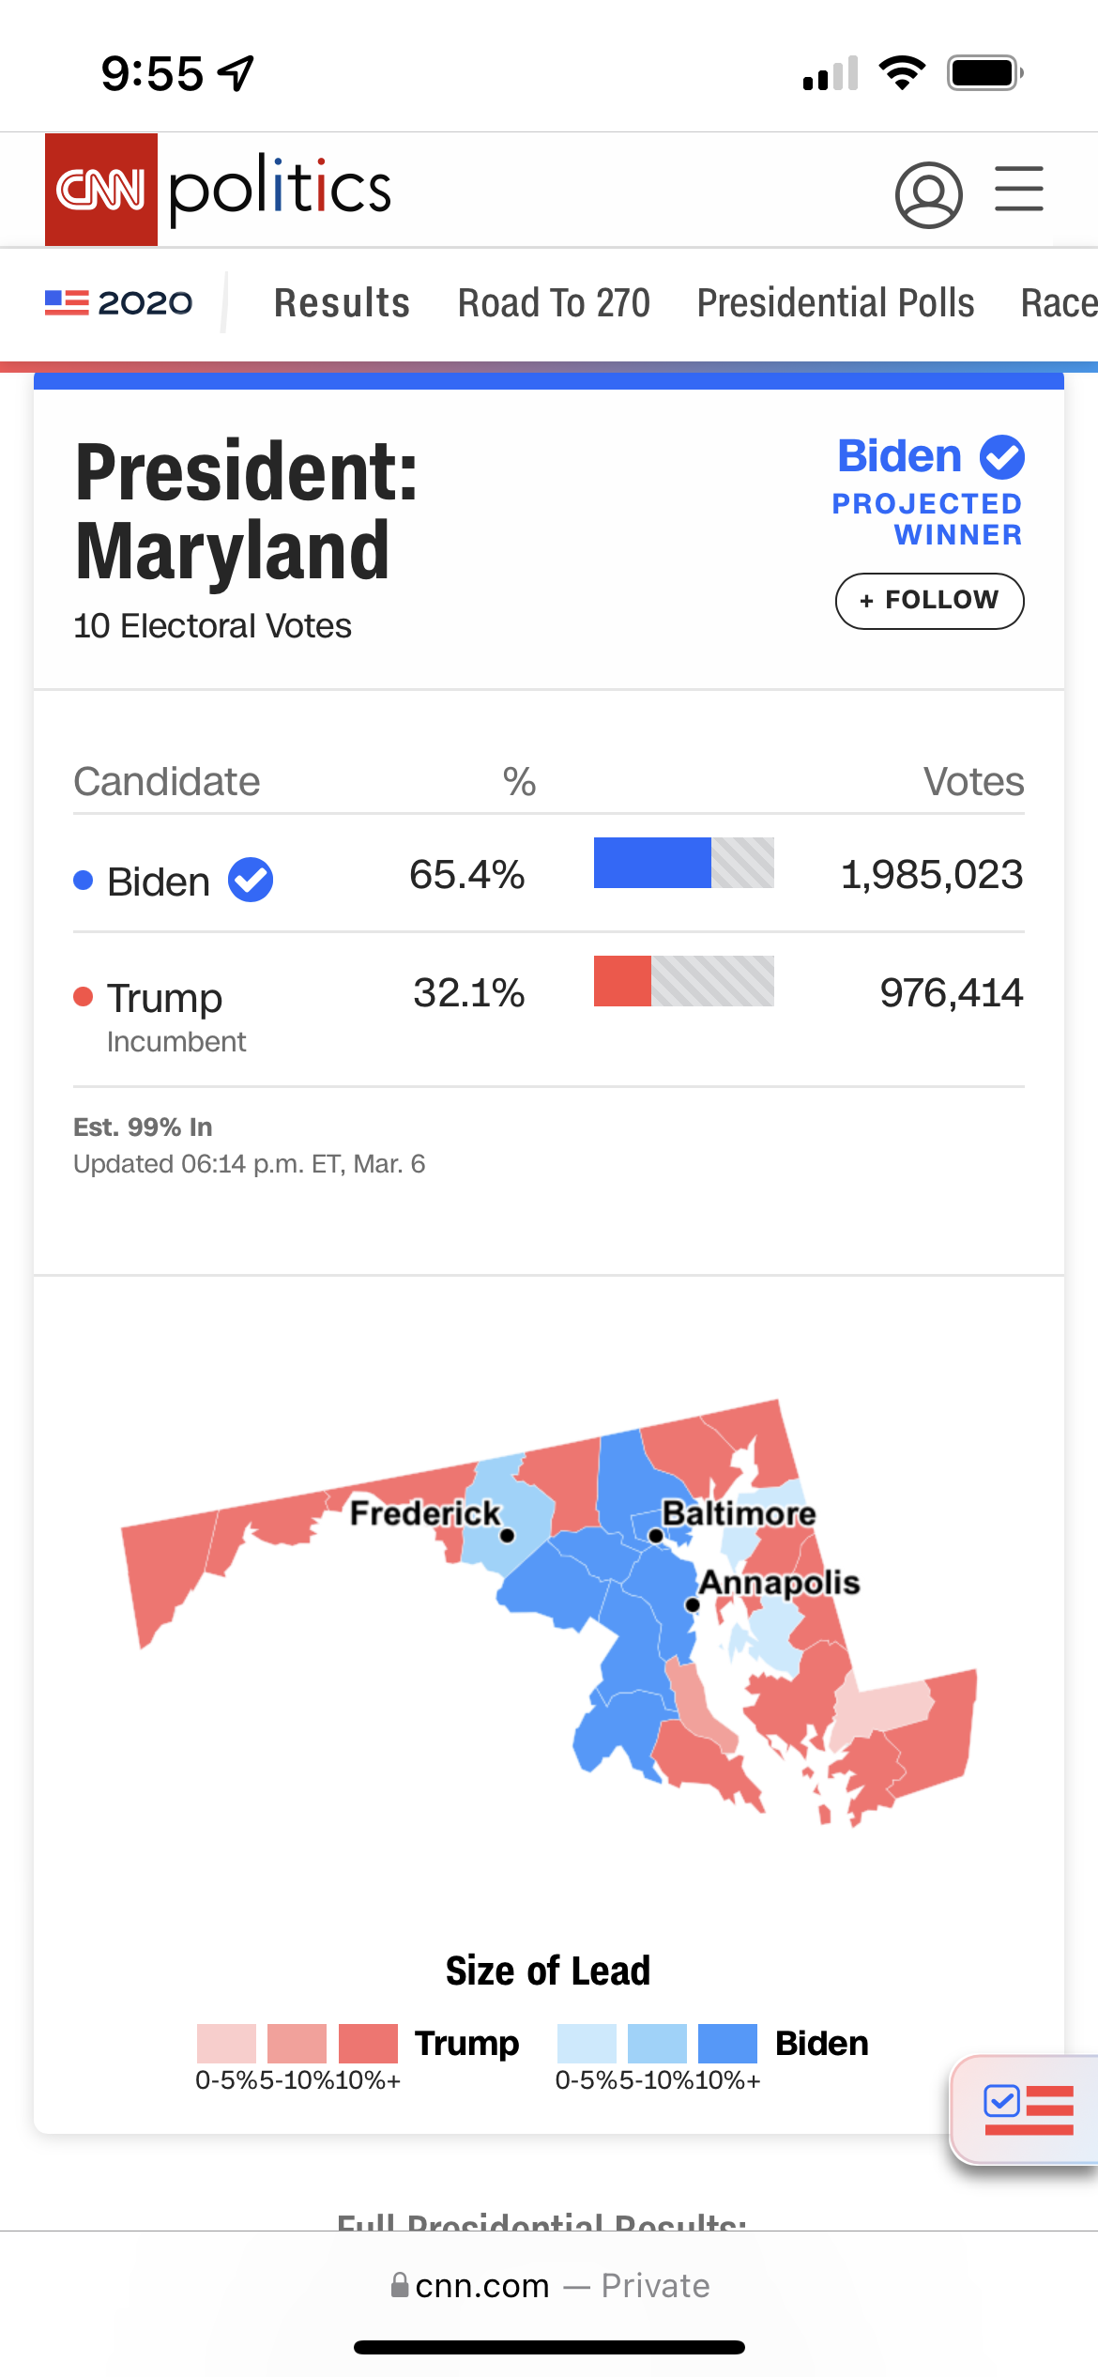Tap the padlock icon in address bar
Image resolution: width=1098 pixels, height=2377 pixels.
400,2285
